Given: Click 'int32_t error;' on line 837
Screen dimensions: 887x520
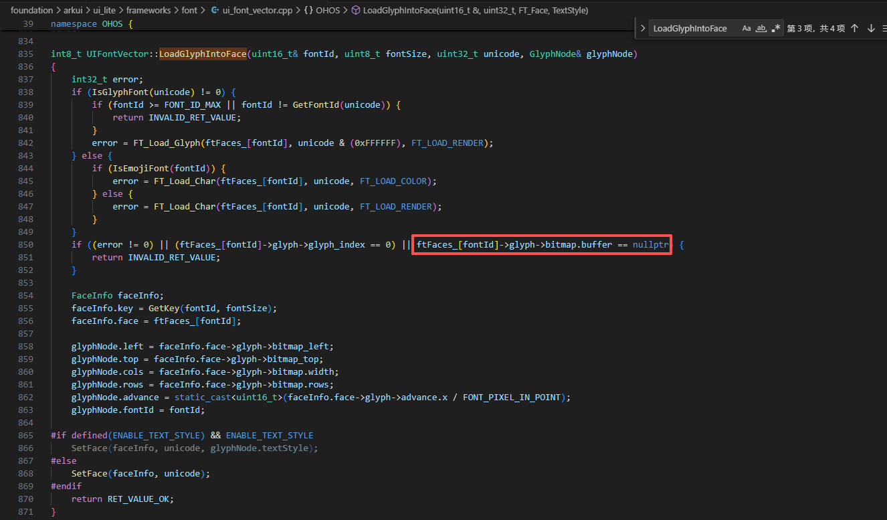Looking at the screenshot, I should point(108,79).
